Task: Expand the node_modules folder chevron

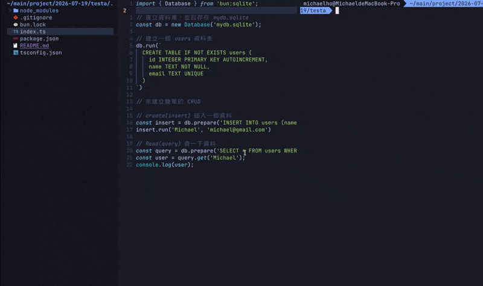Action: (10, 10)
